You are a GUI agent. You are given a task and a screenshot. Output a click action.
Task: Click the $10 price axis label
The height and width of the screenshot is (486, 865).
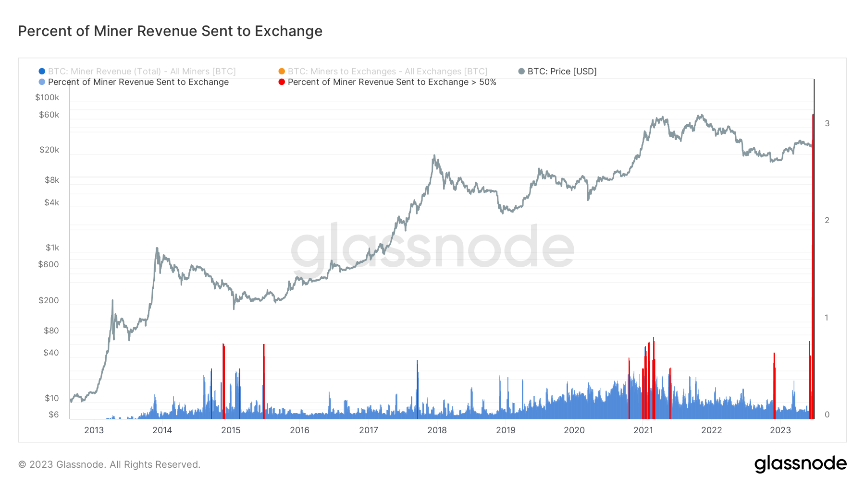pos(51,398)
